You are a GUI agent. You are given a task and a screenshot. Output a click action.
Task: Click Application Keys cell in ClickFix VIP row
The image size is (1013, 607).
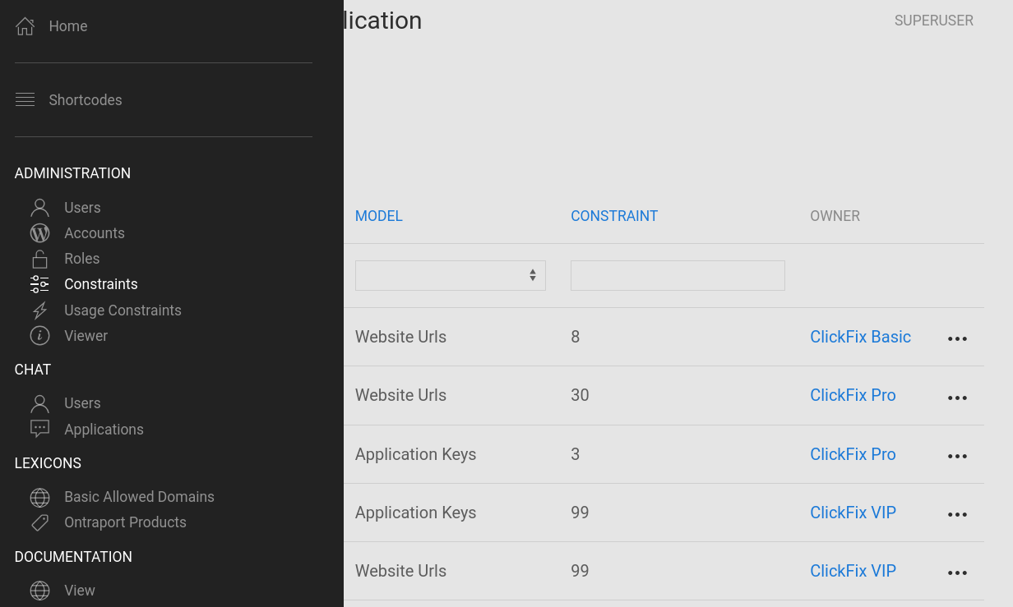415,513
